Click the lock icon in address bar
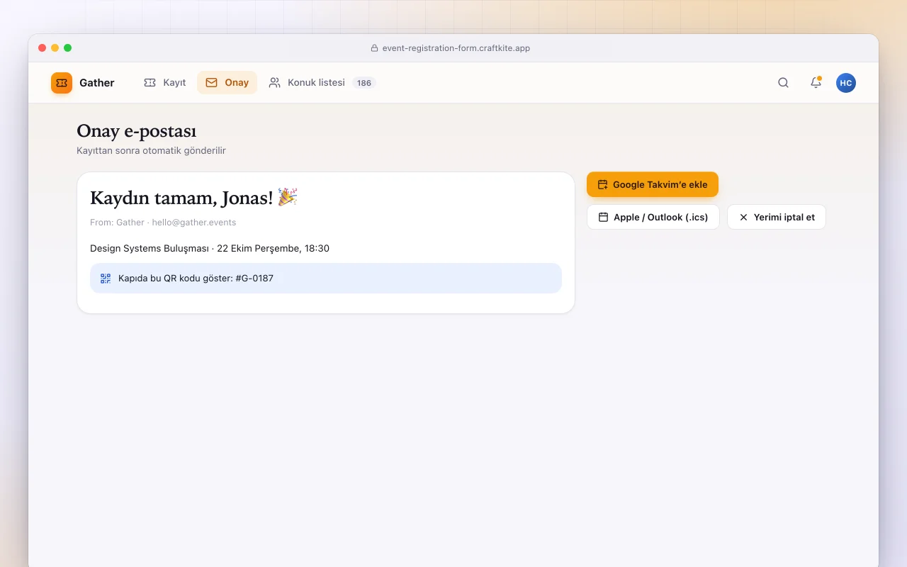The width and height of the screenshot is (907, 567). click(375, 48)
